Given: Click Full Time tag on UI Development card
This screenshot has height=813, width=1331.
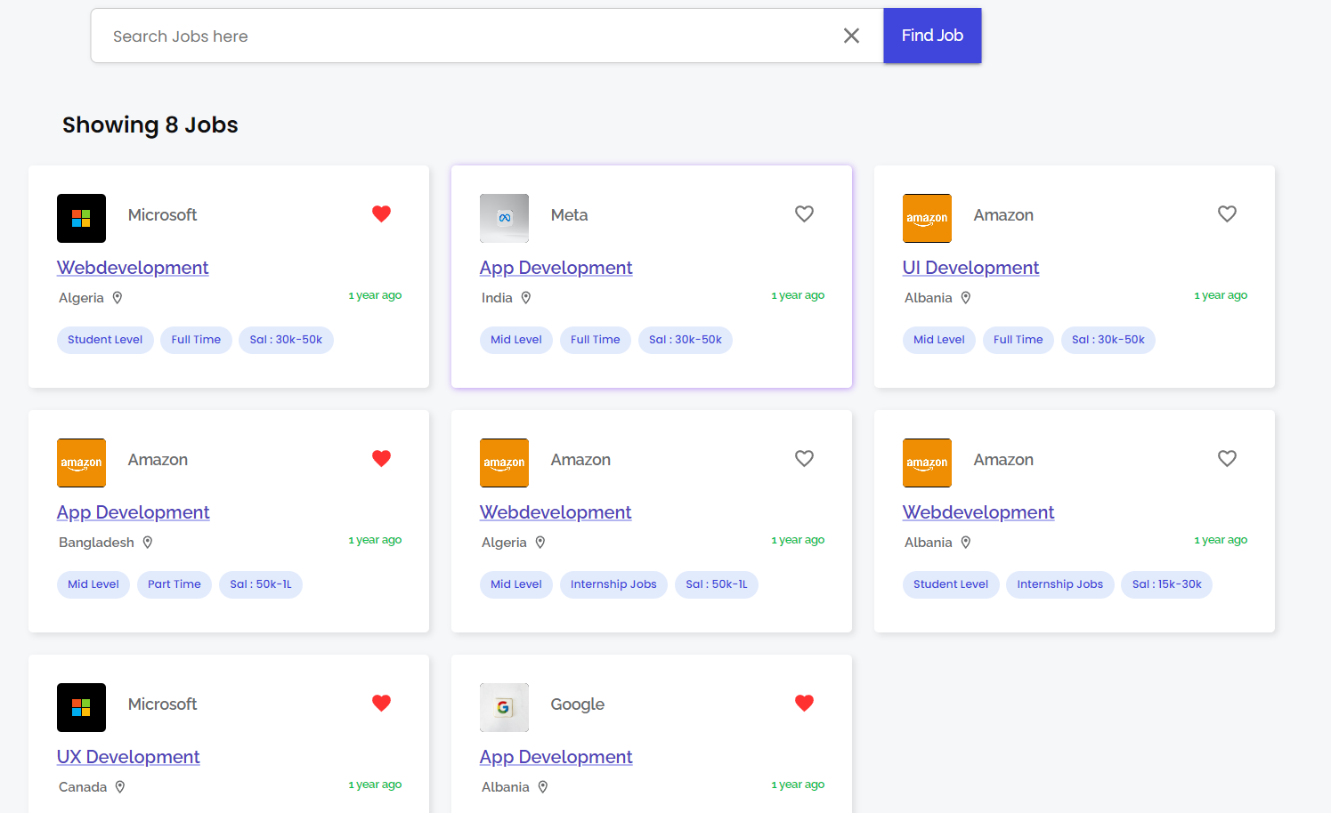Looking at the screenshot, I should 1019,340.
